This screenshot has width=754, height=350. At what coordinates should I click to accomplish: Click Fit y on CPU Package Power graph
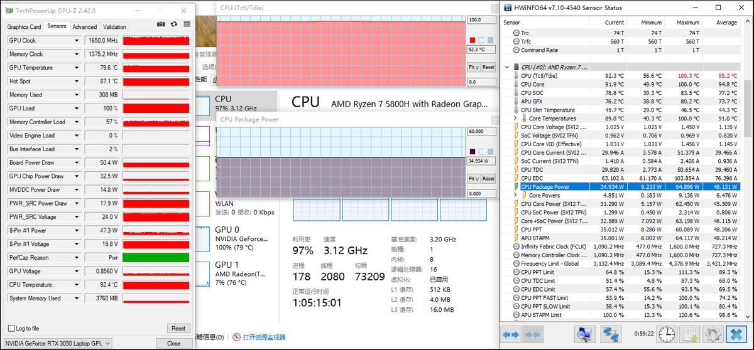click(473, 179)
